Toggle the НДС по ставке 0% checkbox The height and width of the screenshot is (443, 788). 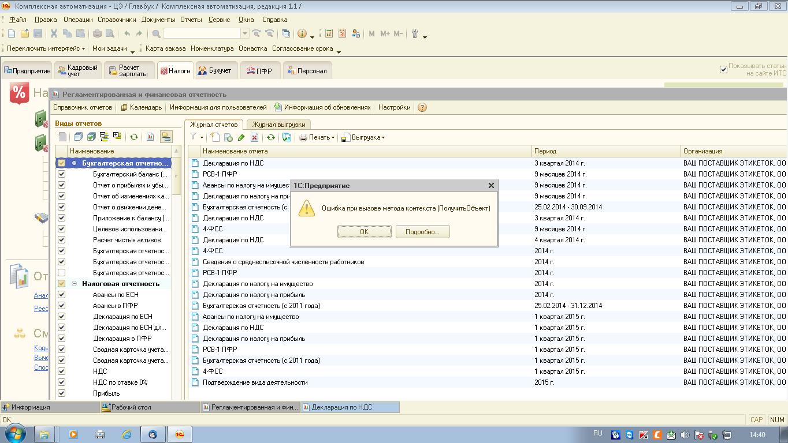61,382
